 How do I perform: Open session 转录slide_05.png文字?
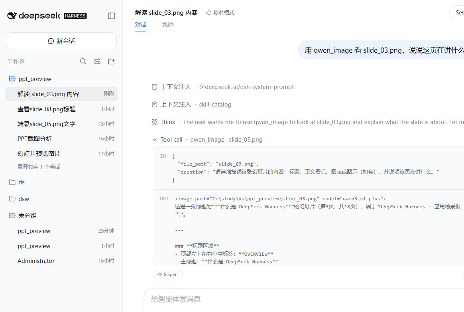[61, 124]
